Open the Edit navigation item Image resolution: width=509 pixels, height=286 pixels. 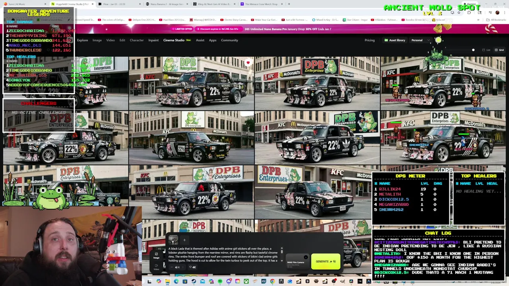click(x=122, y=40)
